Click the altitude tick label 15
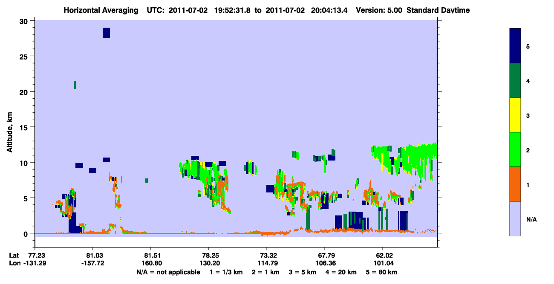The width and height of the screenshot is (554, 284). point(25,127)
